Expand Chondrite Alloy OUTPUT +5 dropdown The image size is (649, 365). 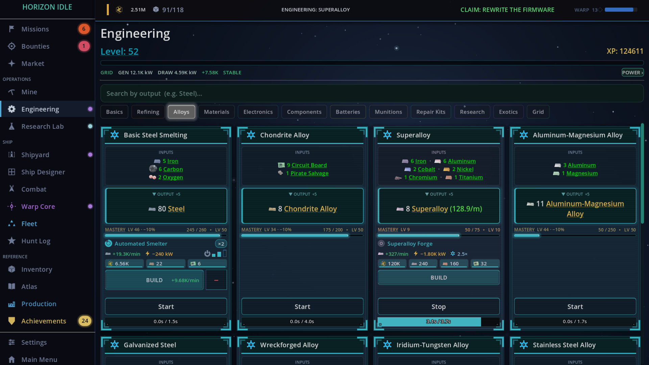(x=303, y=194)
